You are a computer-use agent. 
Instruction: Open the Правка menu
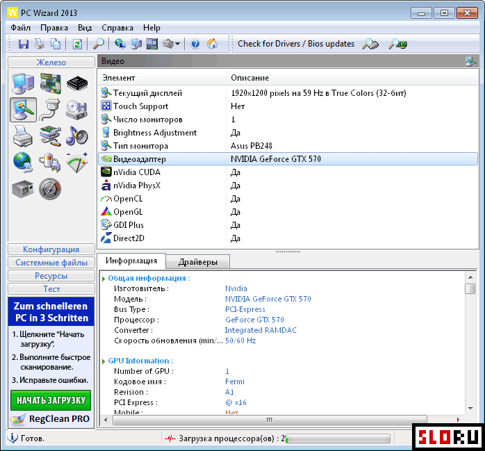pyautogui.click(x=54, y=28)
